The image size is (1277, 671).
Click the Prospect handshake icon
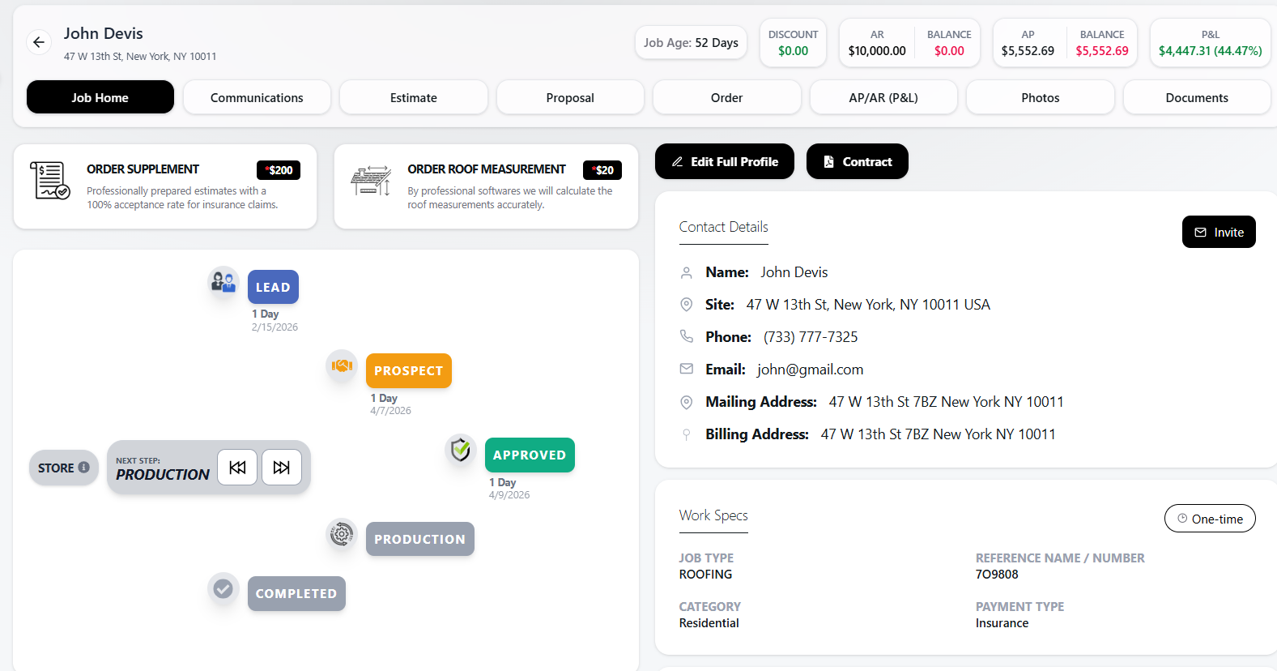pos(342,365)
